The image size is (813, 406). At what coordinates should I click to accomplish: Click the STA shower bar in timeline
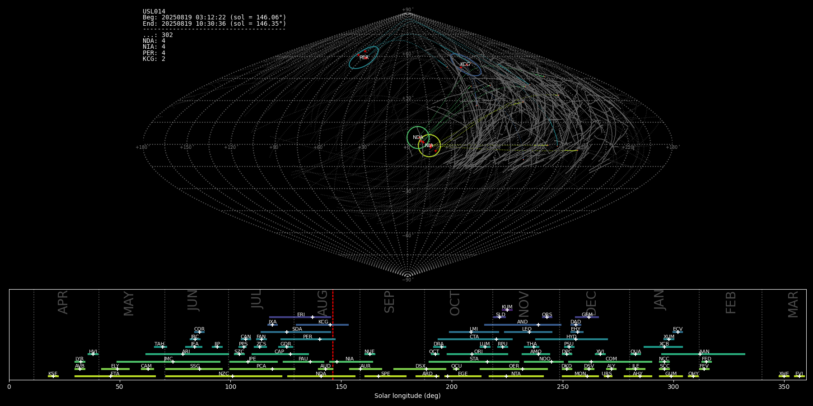click(474, 362)
